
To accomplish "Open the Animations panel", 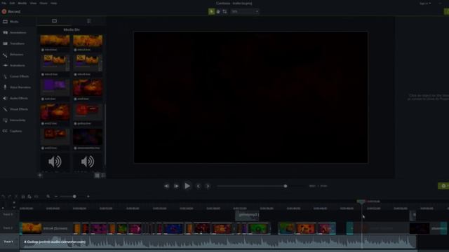I will 14,65.
